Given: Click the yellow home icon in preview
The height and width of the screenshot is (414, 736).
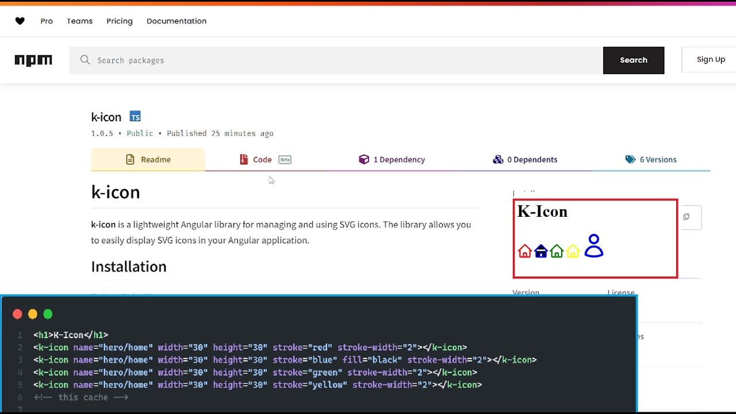Looking at the screenshot, I should 573,251.
